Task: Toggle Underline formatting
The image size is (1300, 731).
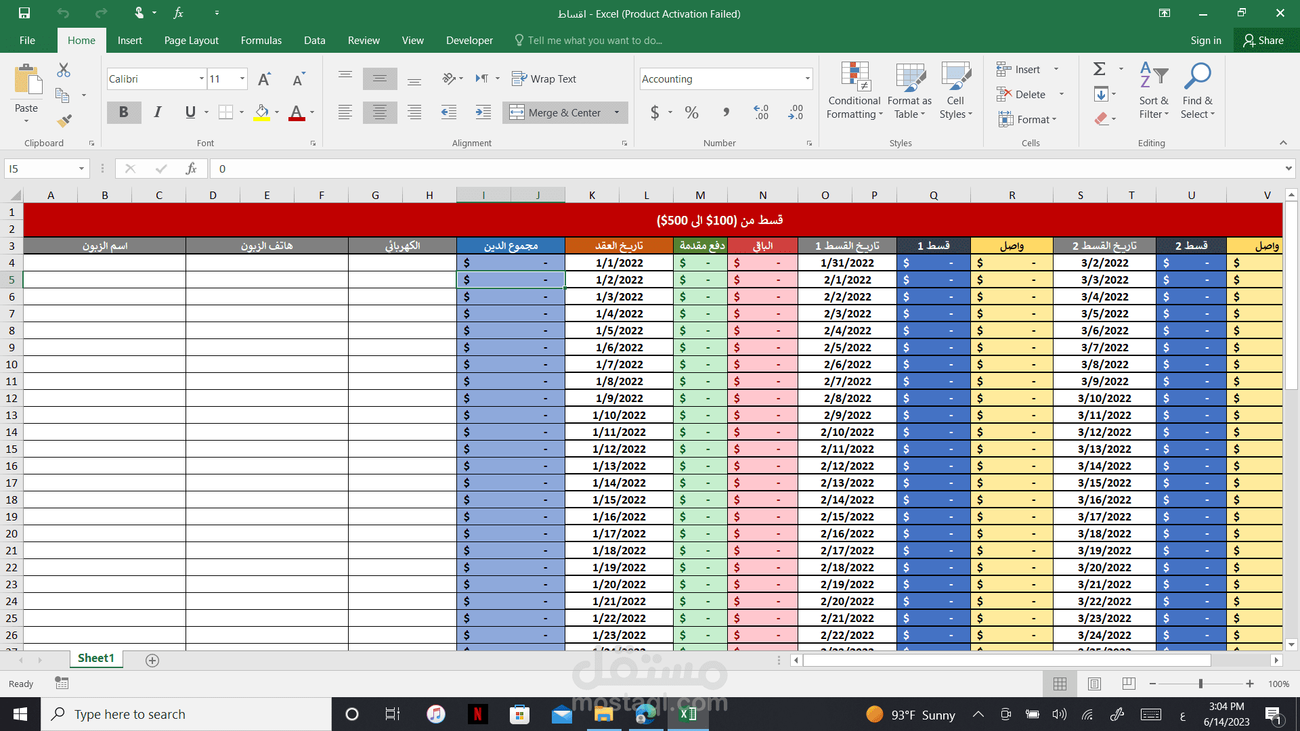Action: click(x=190, y=112)
